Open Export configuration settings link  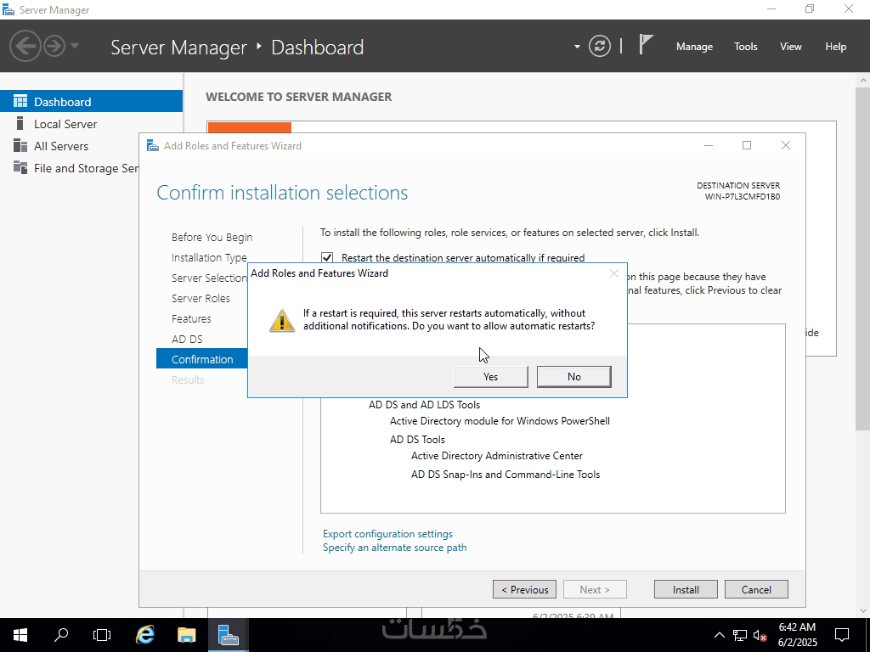tap(387, 534)
